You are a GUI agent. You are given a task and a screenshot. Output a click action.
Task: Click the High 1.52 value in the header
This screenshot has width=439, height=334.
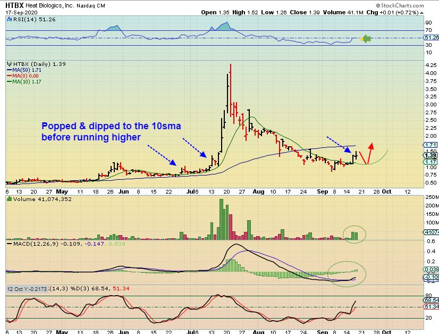click(x=245, y=13)
